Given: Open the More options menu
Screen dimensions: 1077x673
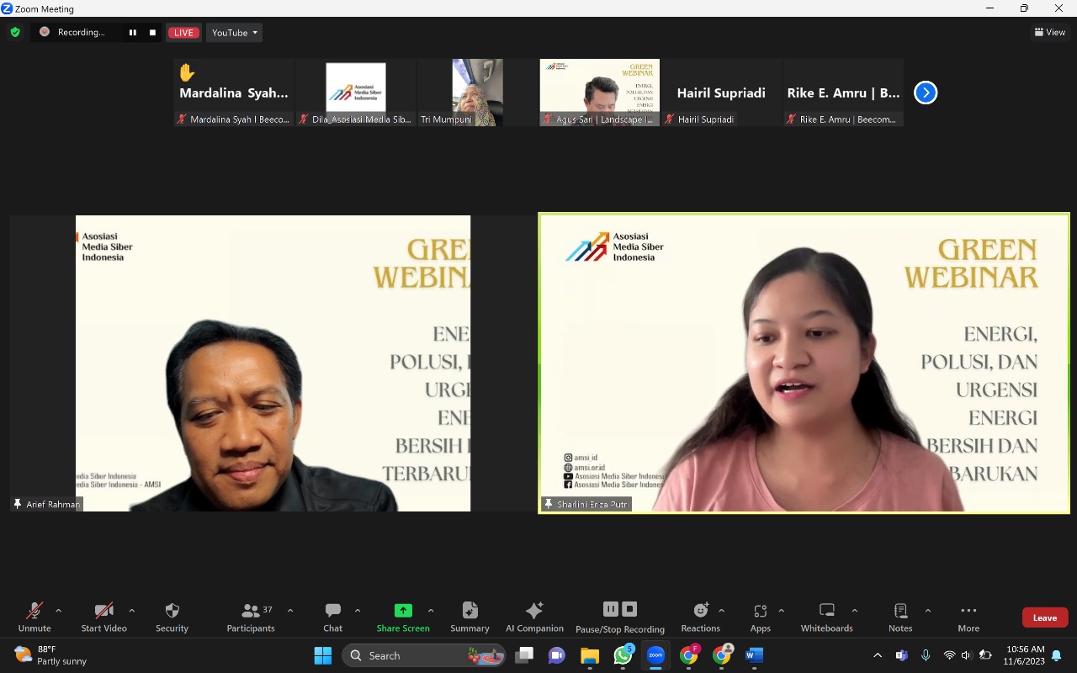Looking at the screenshot, I should pyautogui.click(x=968, y=612).
